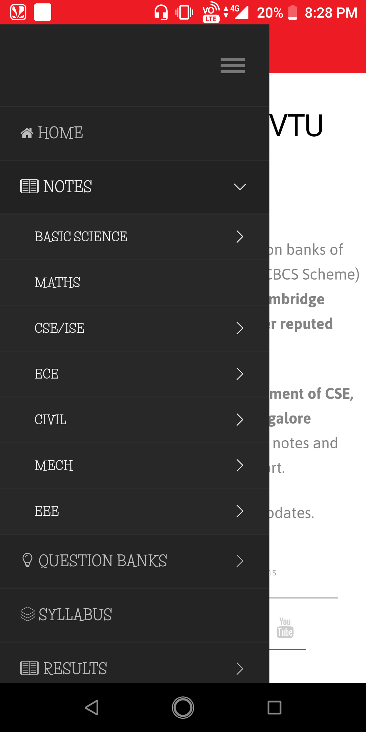366x732 pixels.
Task: Expand the BASIC SCIENCE submenu arrow
Action: [x=240, y=237]
